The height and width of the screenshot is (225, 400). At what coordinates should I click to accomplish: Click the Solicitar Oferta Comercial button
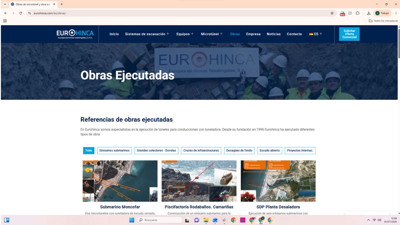[x=349, y=34]
